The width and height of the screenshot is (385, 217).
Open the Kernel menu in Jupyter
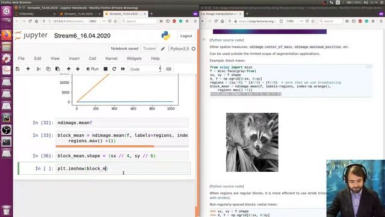coord(111,58)
